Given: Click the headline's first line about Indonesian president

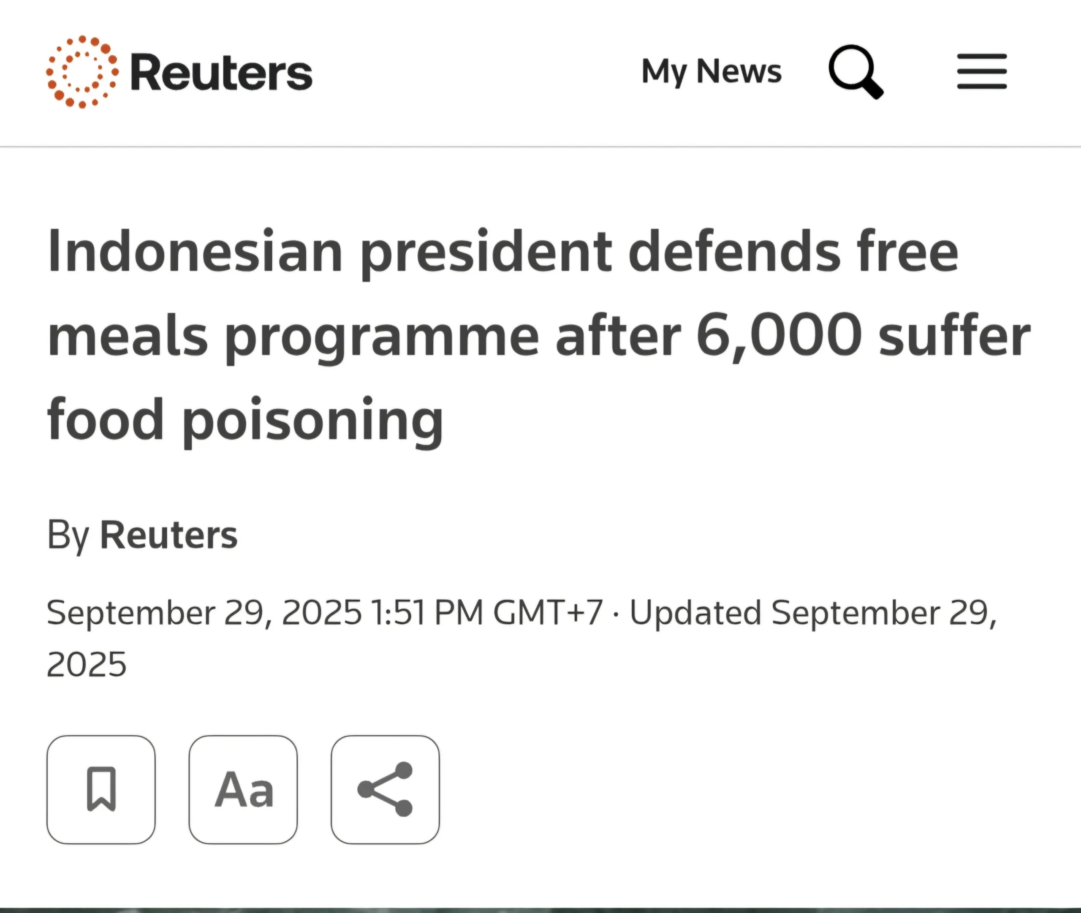Looking at the screenshot, I should pos(502,253).
